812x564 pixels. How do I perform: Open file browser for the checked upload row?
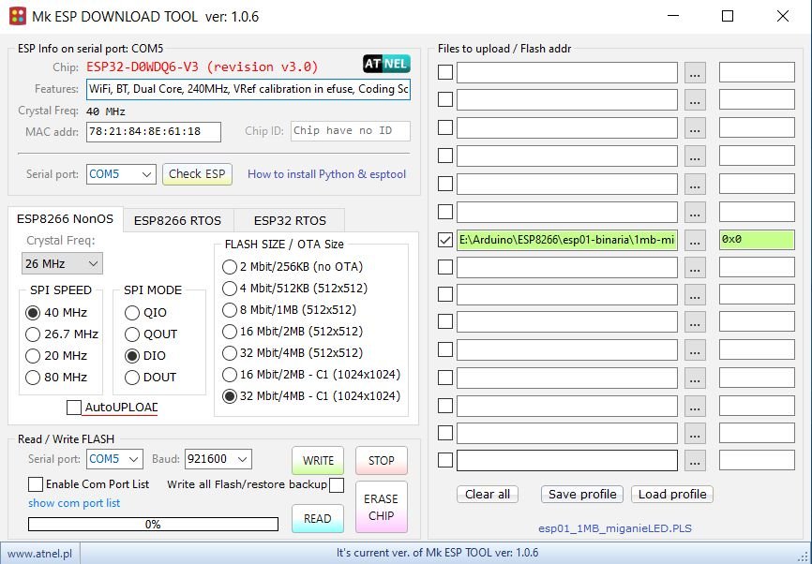pyautogui.click(x=695, y=240)
